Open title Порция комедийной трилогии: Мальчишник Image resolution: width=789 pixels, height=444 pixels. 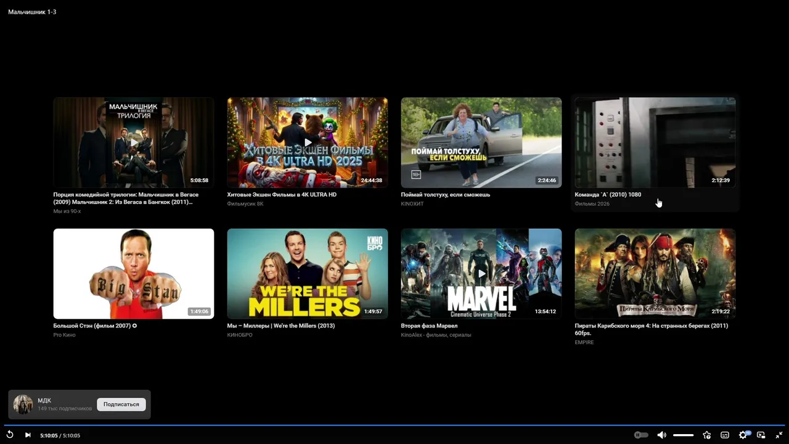coord(126,198)
